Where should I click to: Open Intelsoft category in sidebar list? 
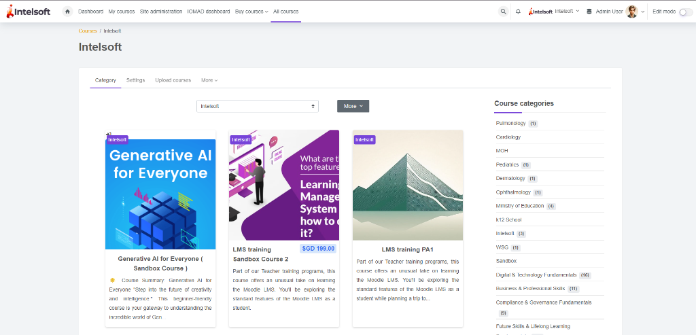coord(505,233)
